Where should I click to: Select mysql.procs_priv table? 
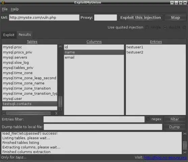coord(30,52)
